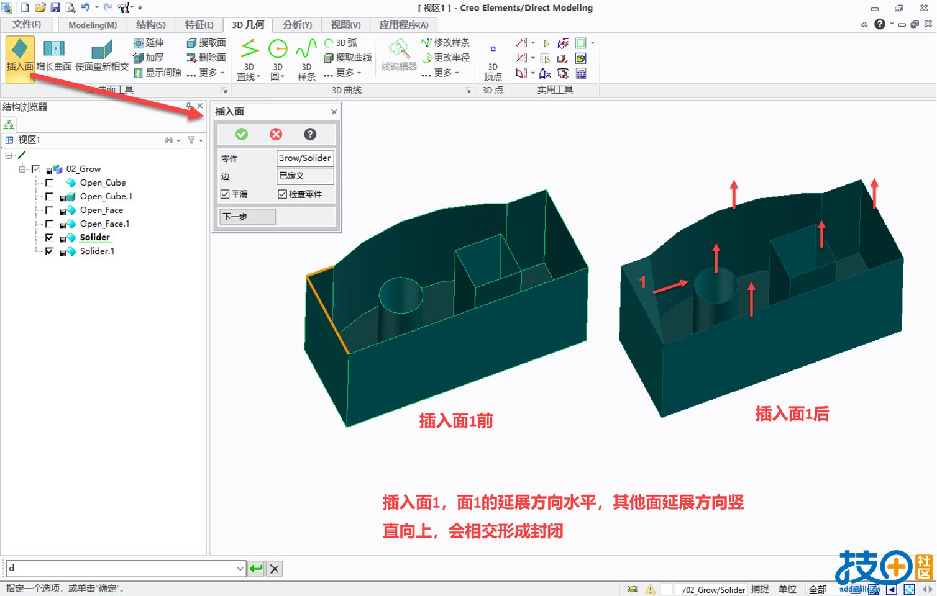Open the filter dropdown in browser
The width and height of the screenshot is (937, 596).
pyautogui.click(x=196, y=140)
